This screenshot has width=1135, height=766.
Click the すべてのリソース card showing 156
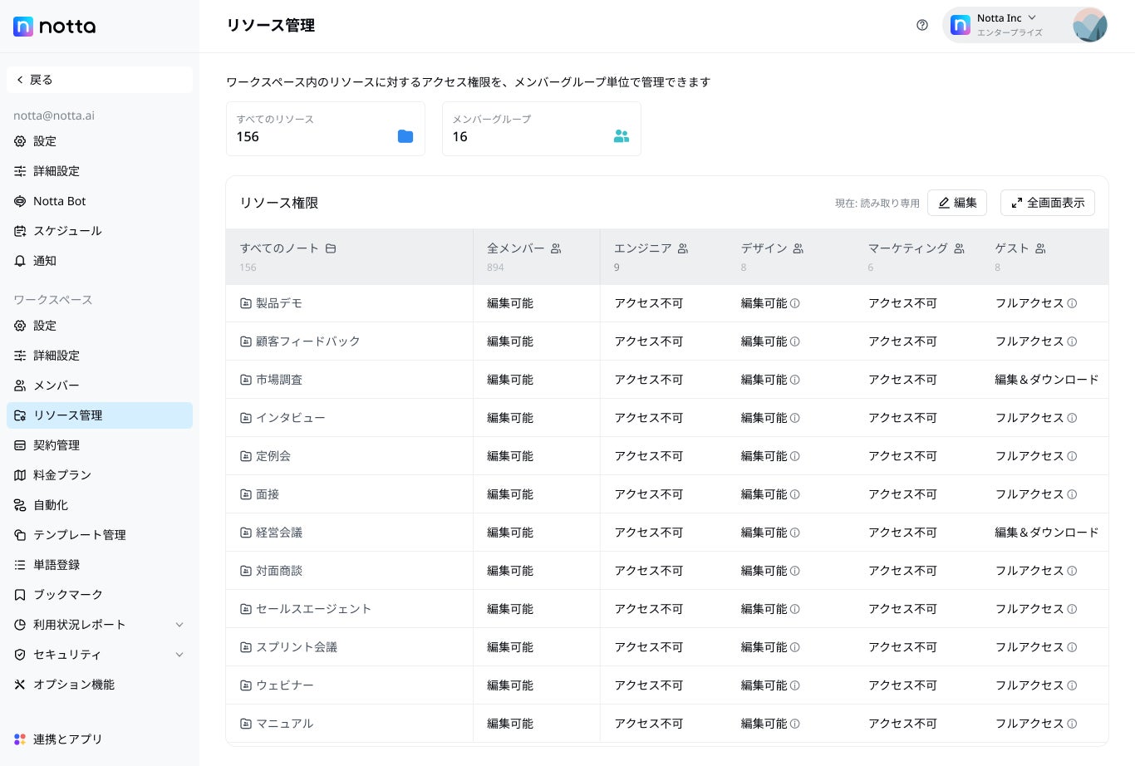pos(326,129)
